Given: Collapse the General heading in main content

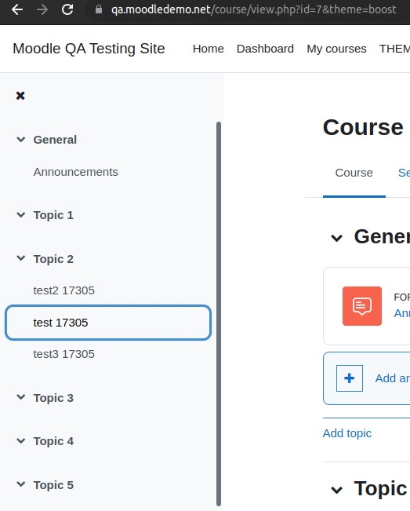Looking at the screenshot, I should click(x=337, y=238).
